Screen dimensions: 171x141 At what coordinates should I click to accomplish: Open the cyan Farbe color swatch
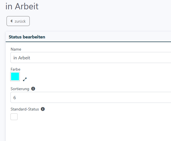coord(15,77)
